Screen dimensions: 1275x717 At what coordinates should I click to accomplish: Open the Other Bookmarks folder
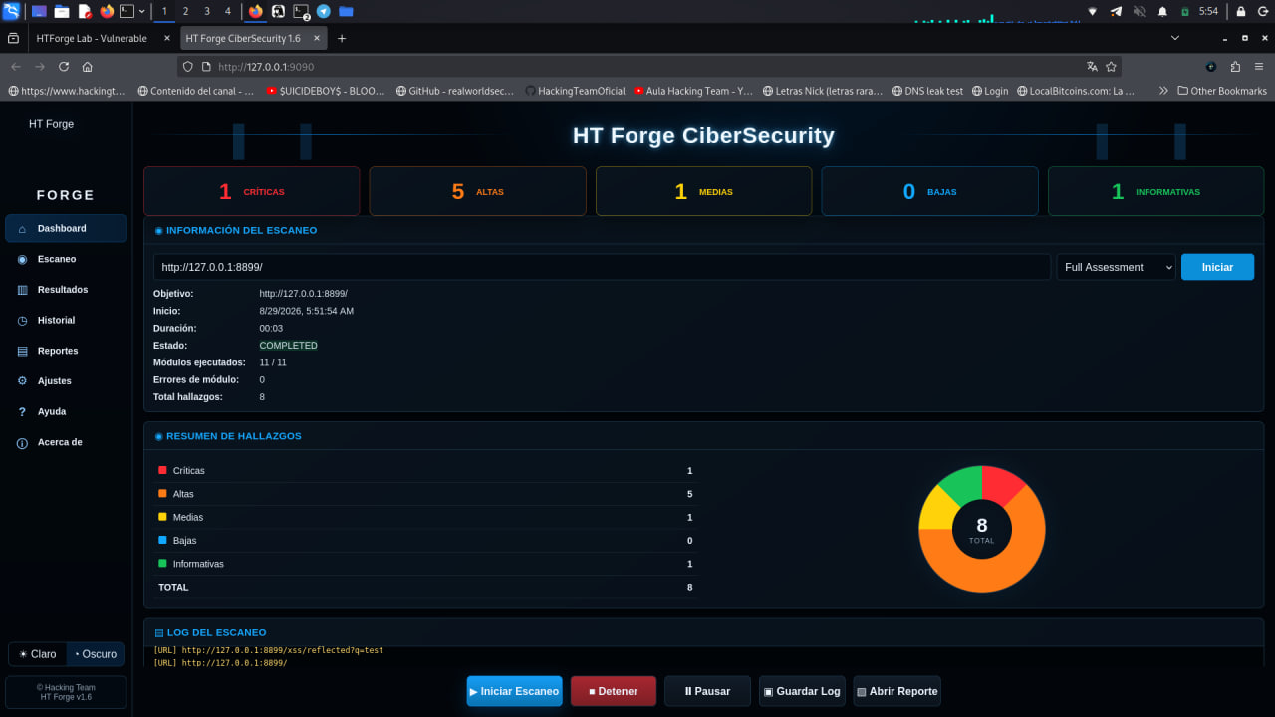(1221, 91)
